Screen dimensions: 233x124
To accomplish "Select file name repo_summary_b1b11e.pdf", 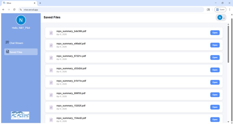I will 71,81.
